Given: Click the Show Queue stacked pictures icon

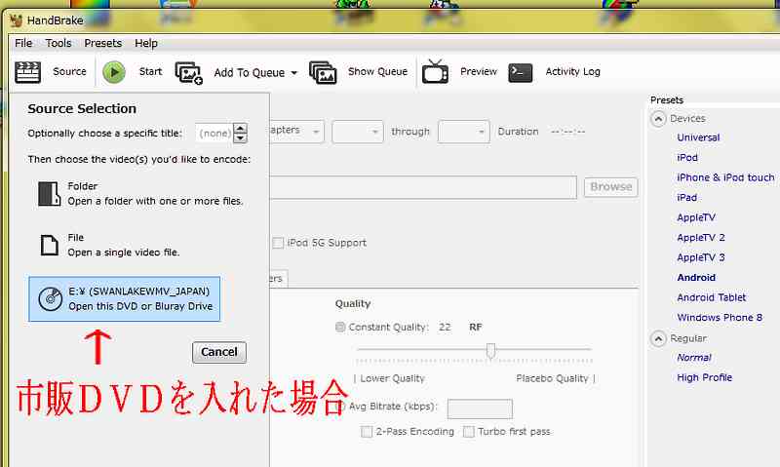Looking at the screenshot, I should pyautogui.click(x=323, y=72).
